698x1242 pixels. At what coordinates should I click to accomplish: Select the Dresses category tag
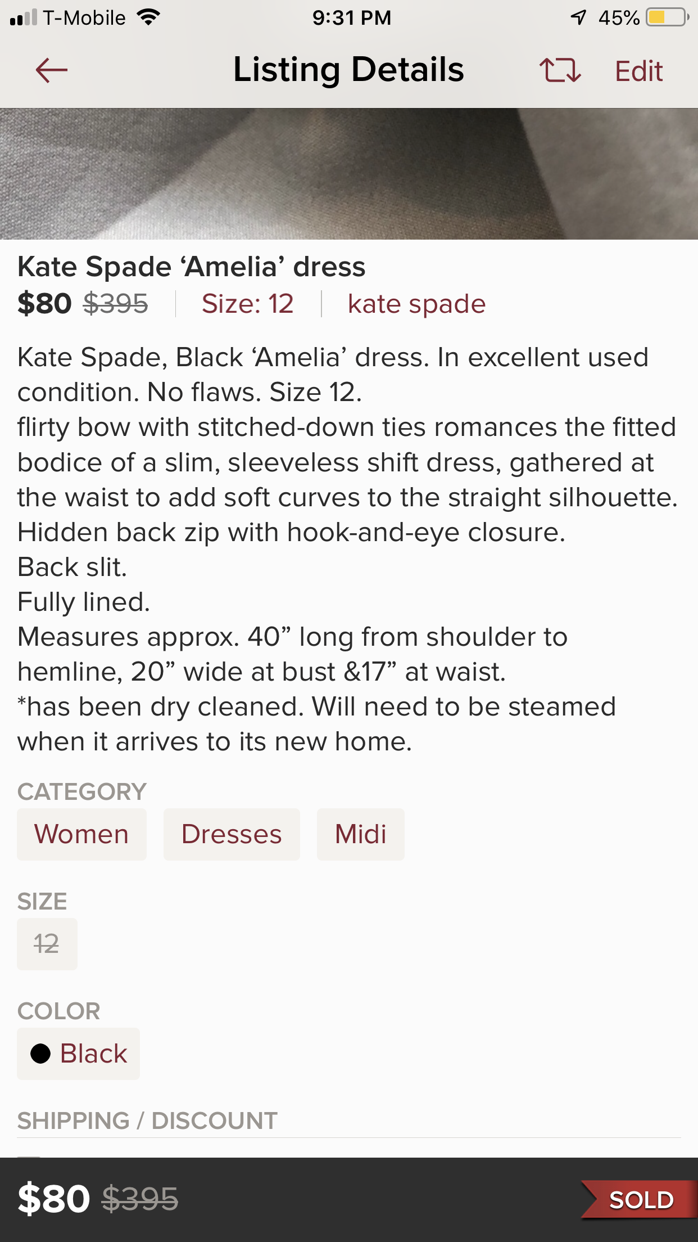click(x=232, y=834)
